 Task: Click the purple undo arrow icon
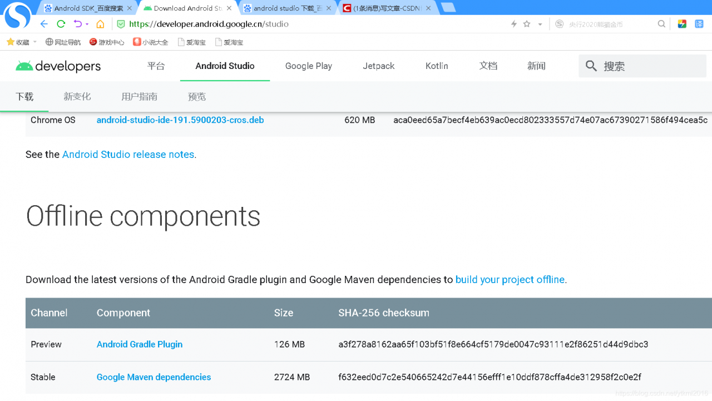[x=77, y=24]
